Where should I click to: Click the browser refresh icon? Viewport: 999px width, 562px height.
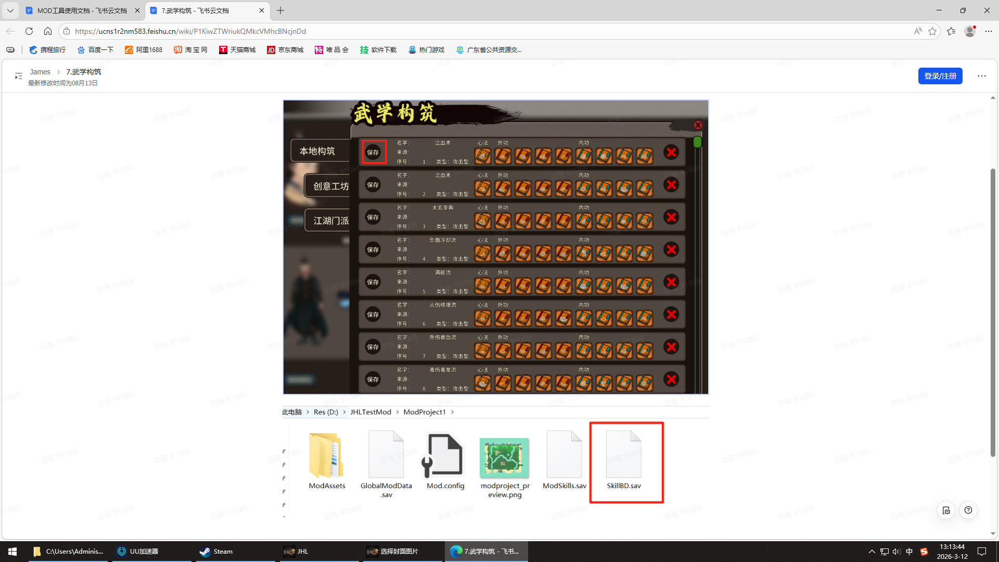(29, 31)
